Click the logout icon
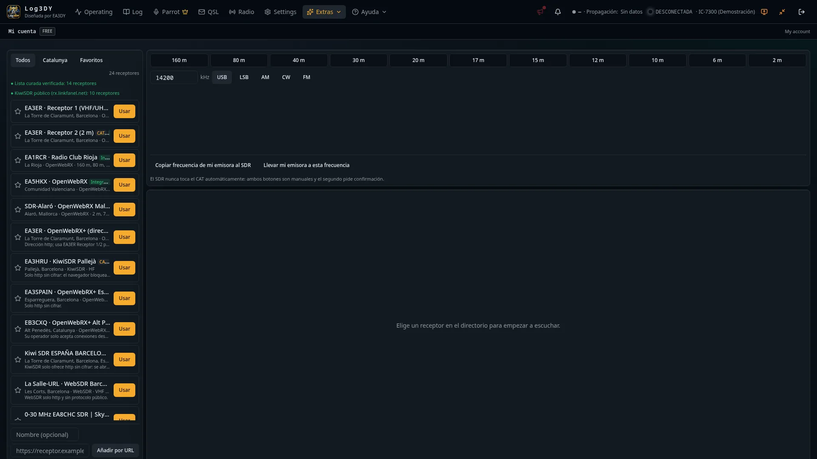 coord(802,12)
